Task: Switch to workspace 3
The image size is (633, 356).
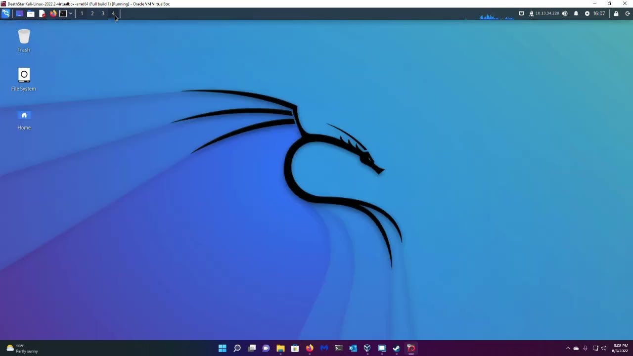Action: click(x=103, y=14)
